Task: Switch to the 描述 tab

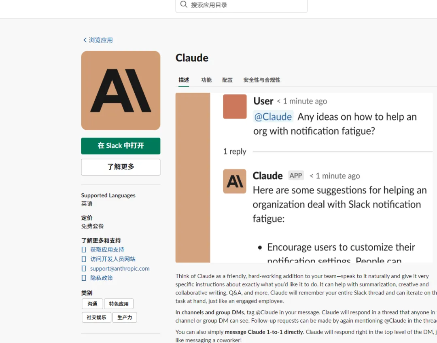Action: coord(184,80)
